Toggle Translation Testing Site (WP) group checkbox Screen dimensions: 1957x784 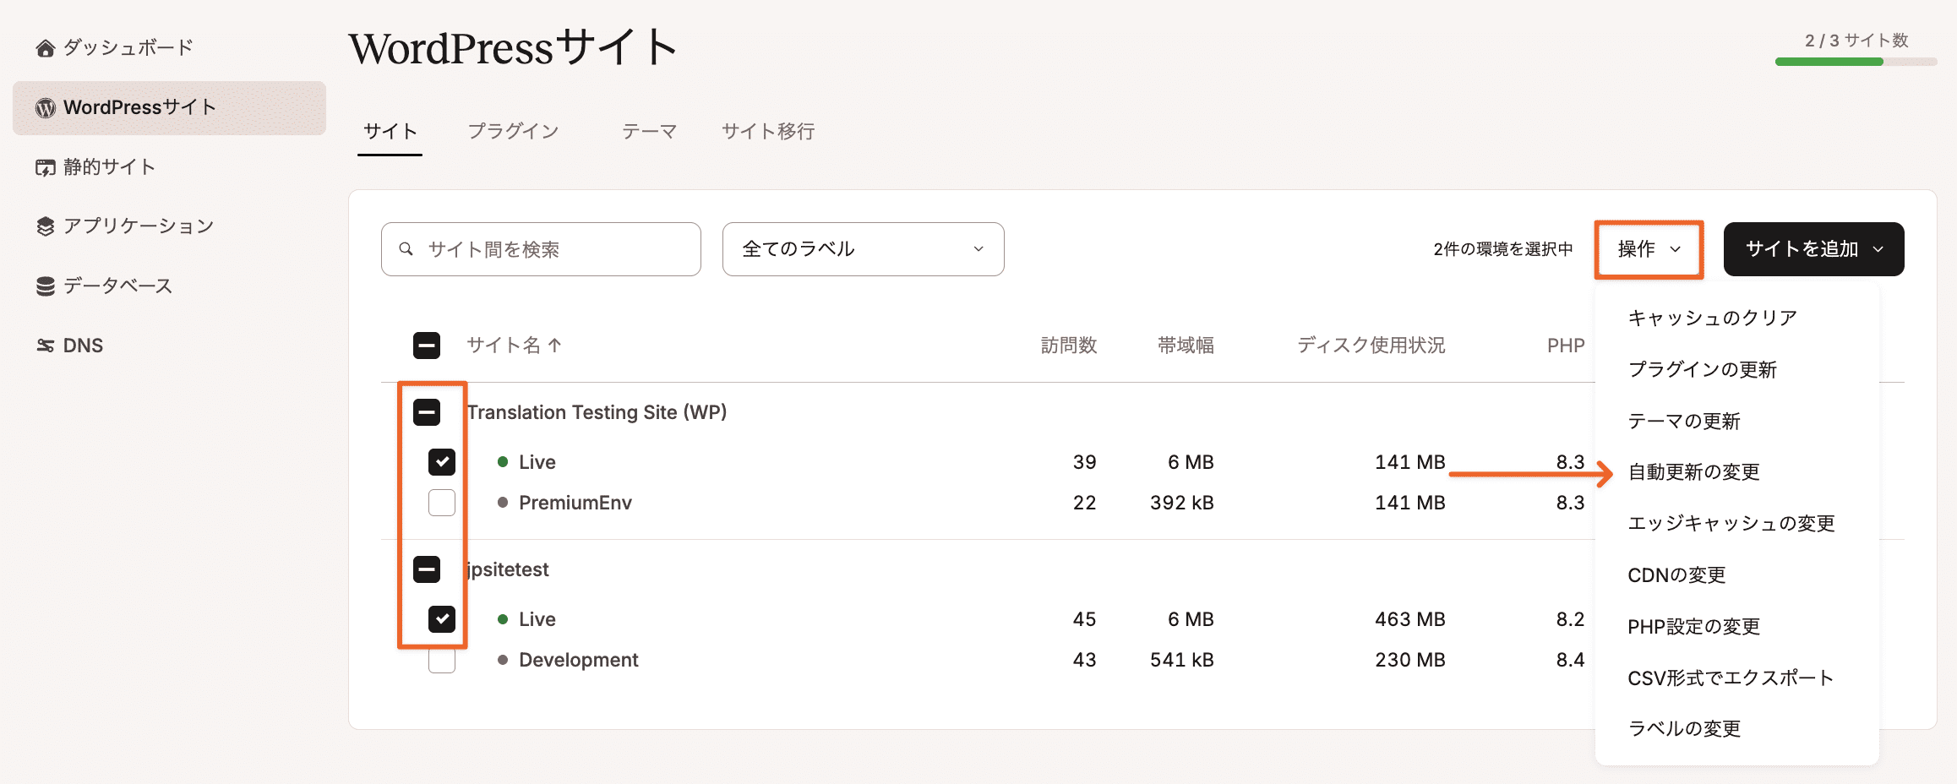427,412
